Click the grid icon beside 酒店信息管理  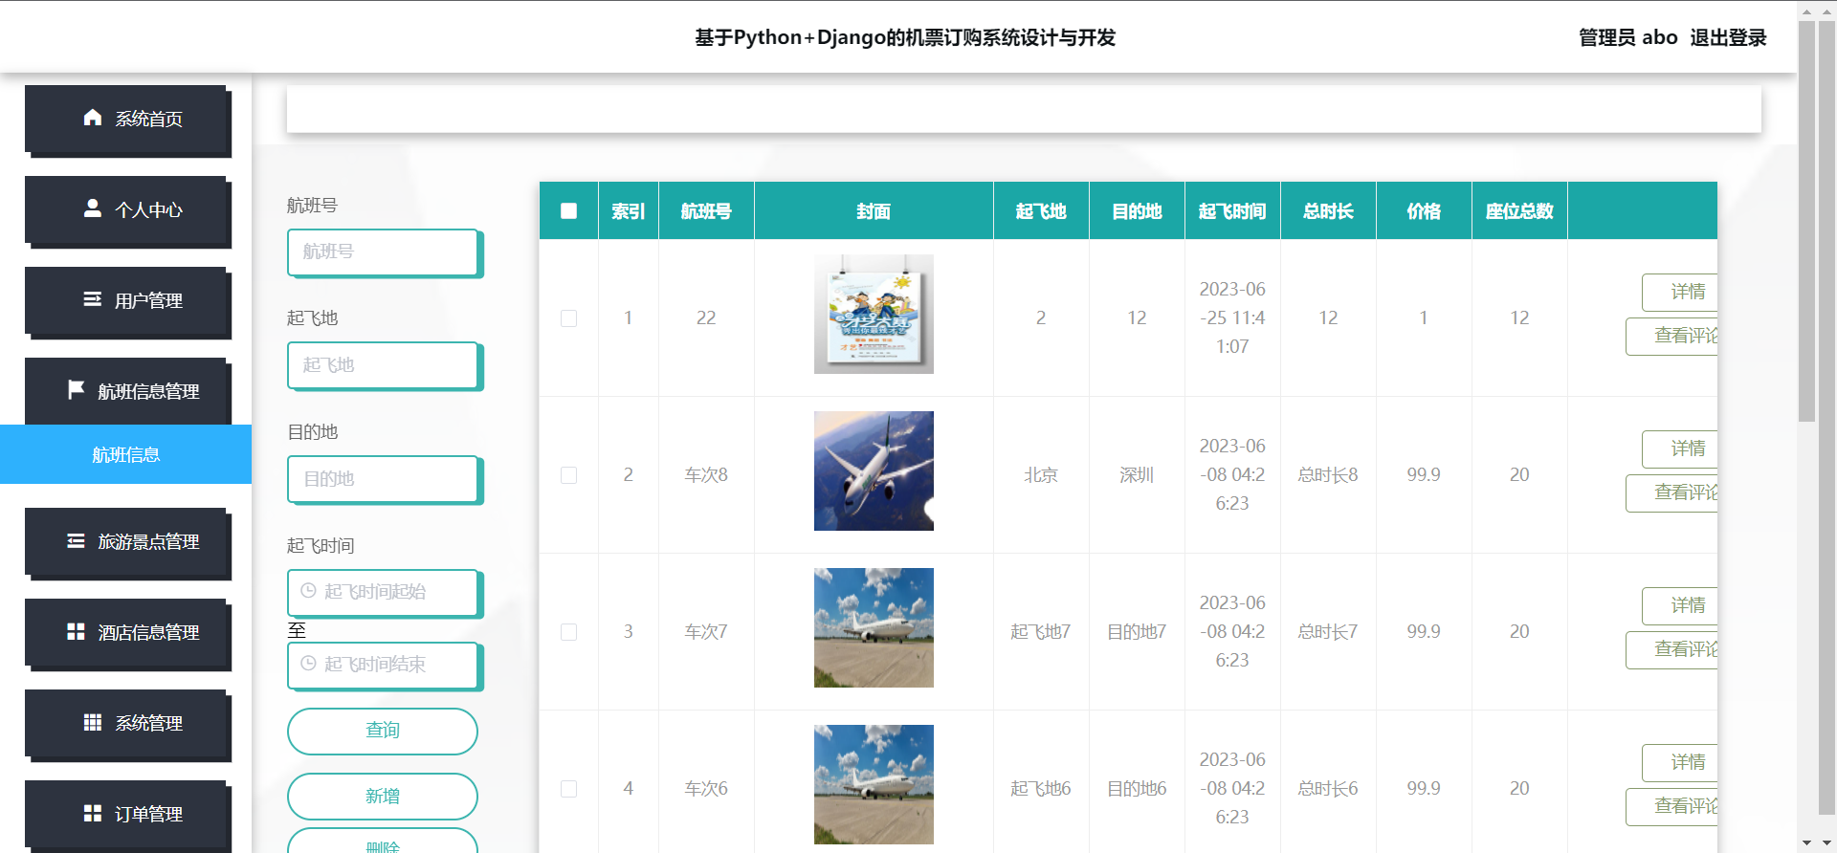click(x=76, y=631)
